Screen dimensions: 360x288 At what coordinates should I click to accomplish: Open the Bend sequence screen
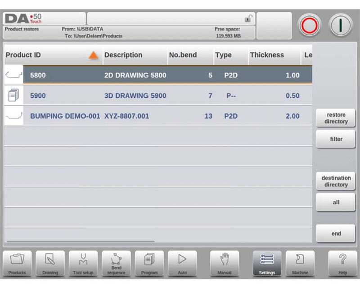click(x=116, y=264)
